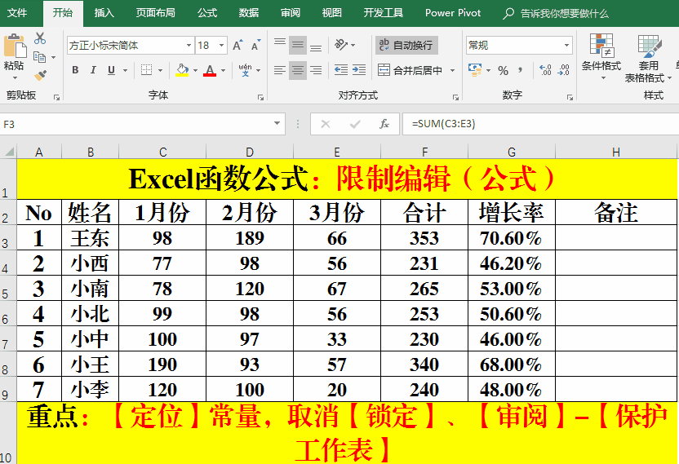
Task: Expand the fill color dropdown arrow
Action: tap(195, 71)
